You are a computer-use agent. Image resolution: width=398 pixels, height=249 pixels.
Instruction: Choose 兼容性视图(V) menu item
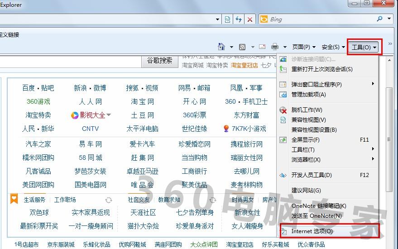(328, 120)
